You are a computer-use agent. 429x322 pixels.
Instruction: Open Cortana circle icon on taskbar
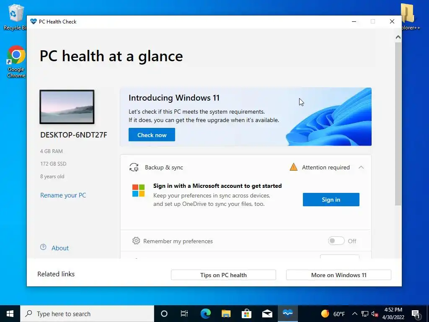[164, 314]
